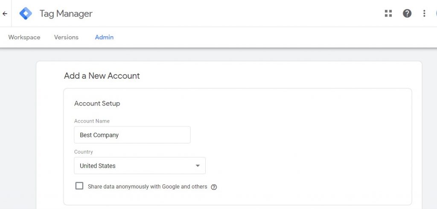The image size is (437, 209).
Task: Click the Add a New Account heading
Action: point(102,76)
